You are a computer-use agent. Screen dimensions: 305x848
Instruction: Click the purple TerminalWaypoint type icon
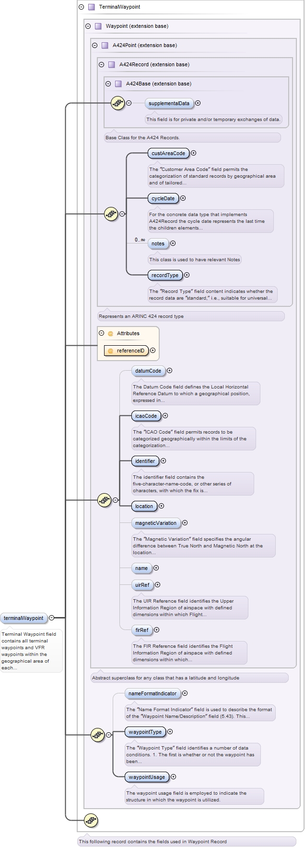[x=91, y=7]
